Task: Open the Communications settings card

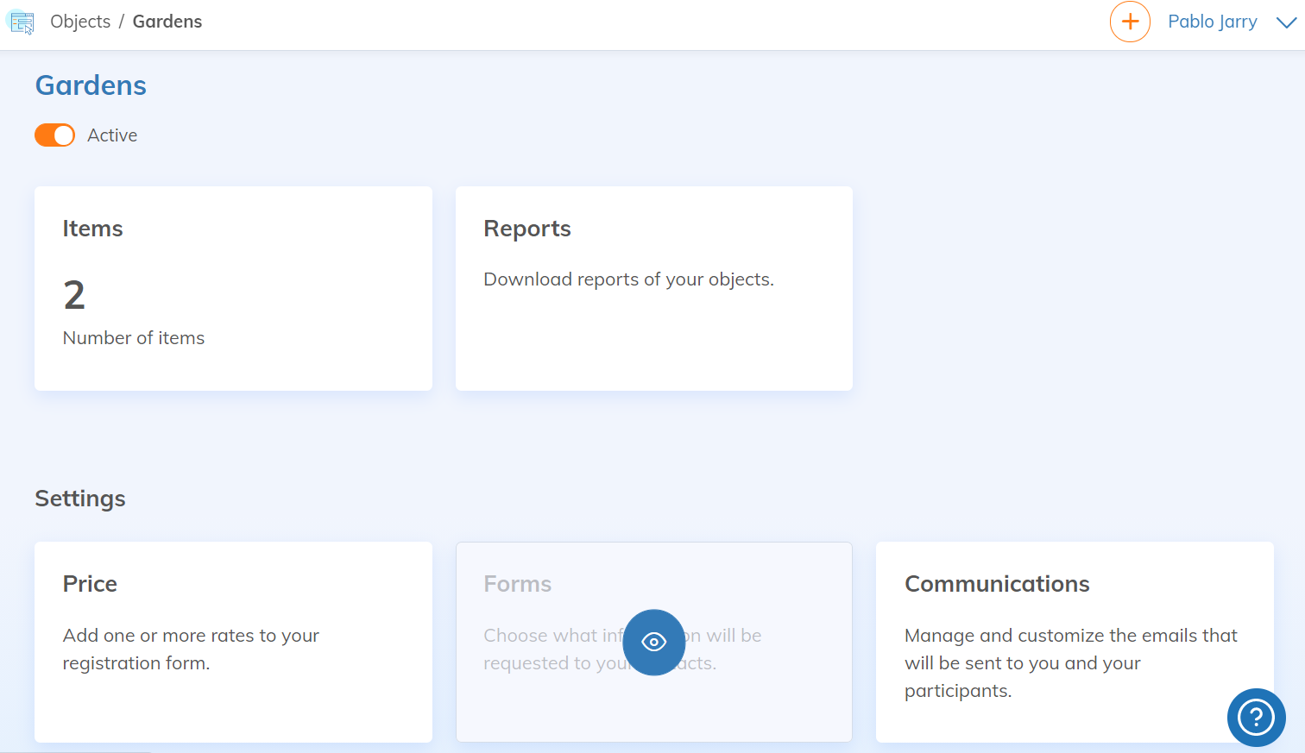Action: (x=1074, y=642)
